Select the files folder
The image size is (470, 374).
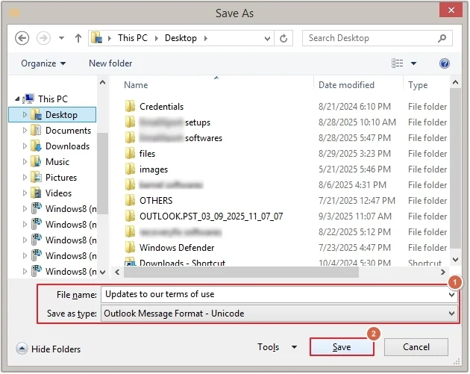(x=147, y=154)
